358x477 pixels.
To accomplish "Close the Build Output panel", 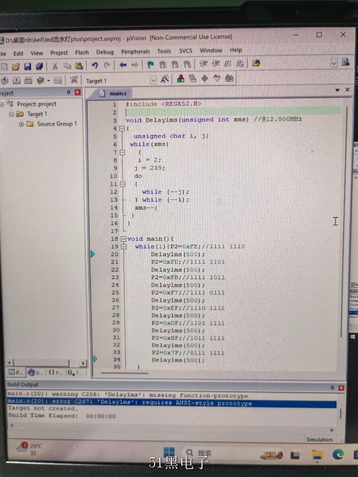I will pos(341,388).
